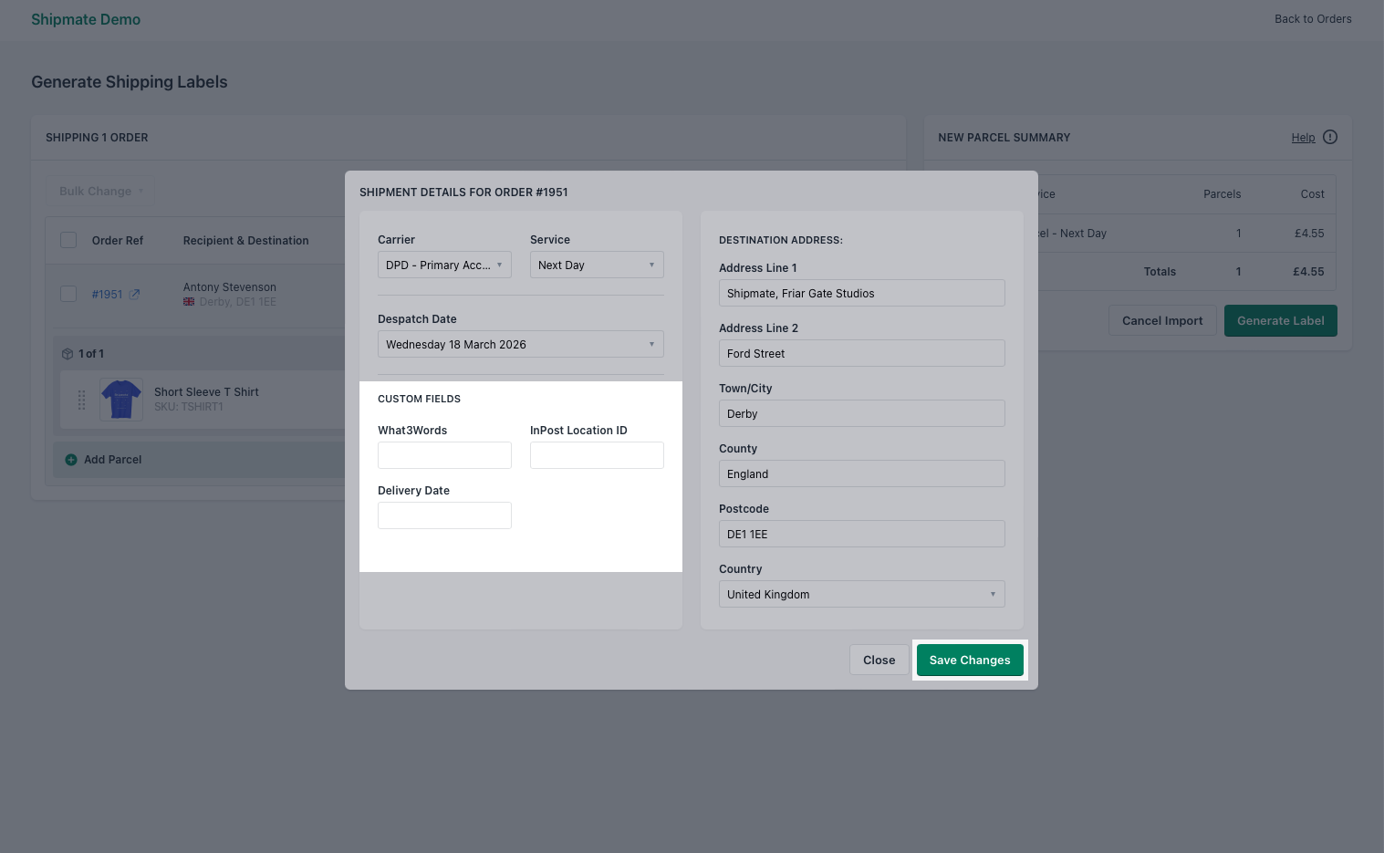Open the Bulk Change menu
Viewport: 1384px width, 853px height.
point(100,191)
